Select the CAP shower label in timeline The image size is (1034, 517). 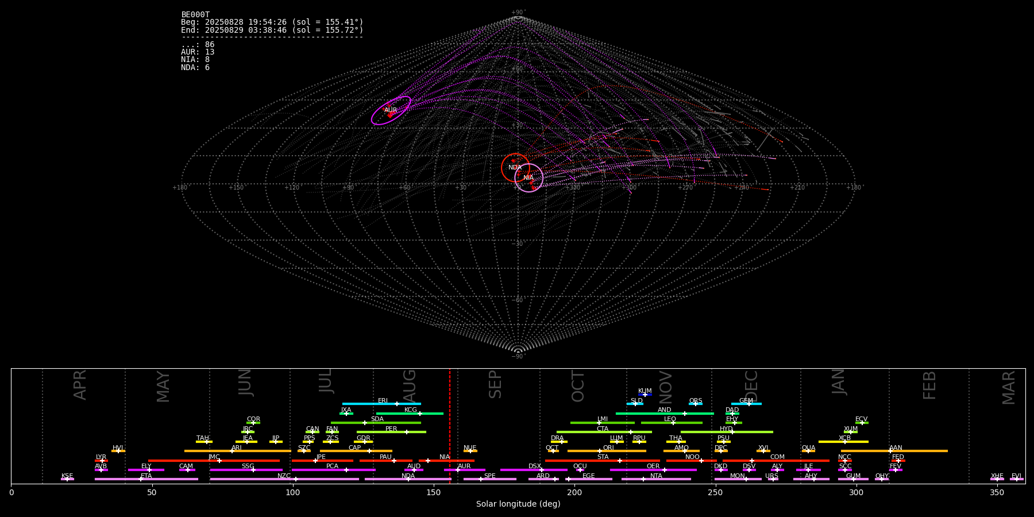pyautogui.click(x=355, y=448)
